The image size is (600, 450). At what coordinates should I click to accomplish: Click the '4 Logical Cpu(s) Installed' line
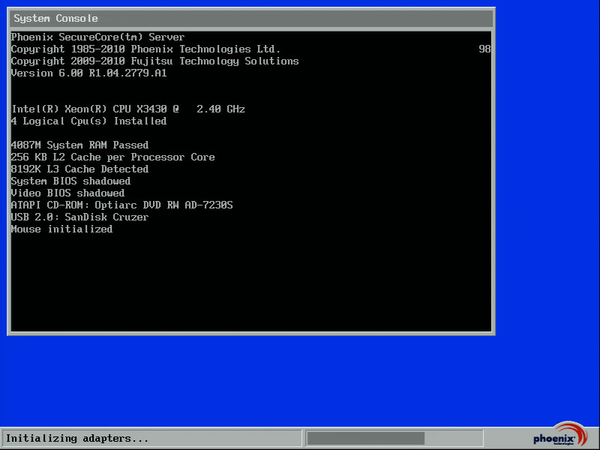coord(88,121)
